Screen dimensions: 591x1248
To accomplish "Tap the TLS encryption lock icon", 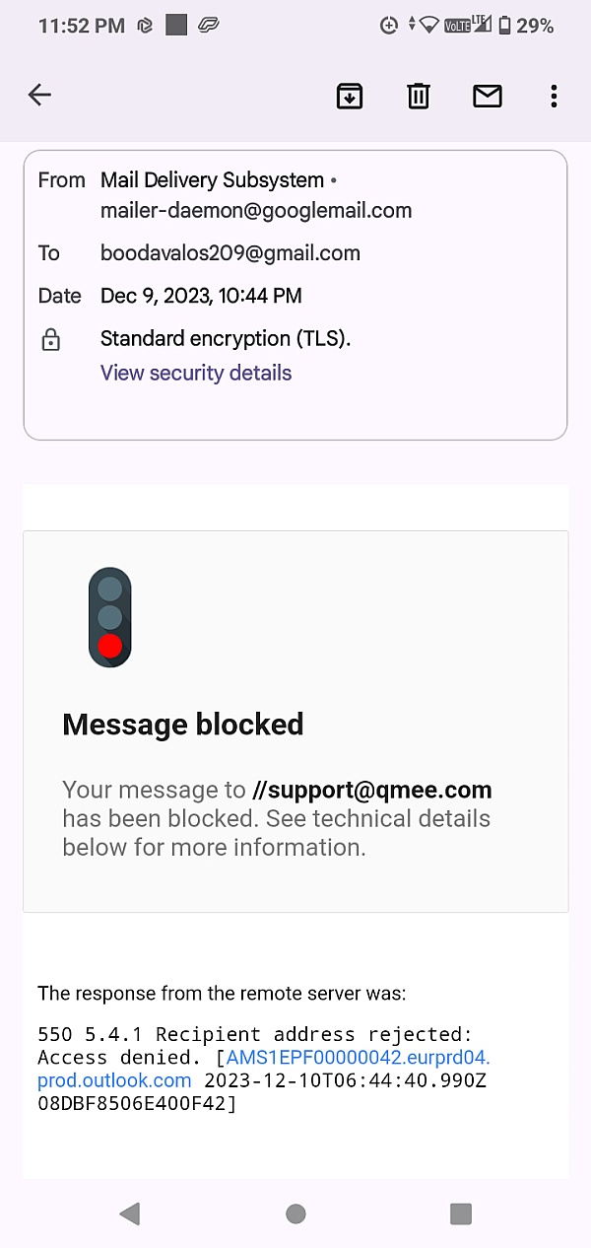I will point(50,340).
